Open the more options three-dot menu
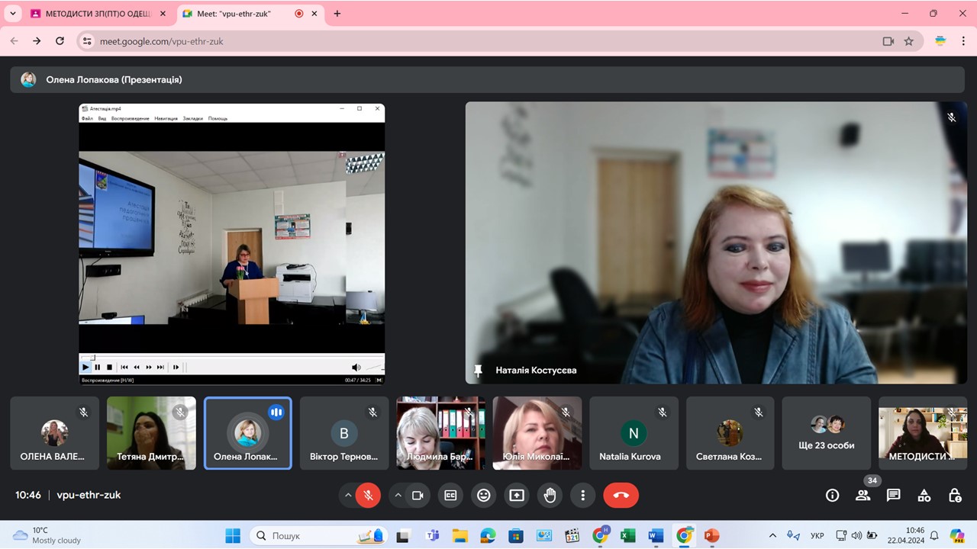The height and width of the screenshot is (549, 977). click(582, 496)
